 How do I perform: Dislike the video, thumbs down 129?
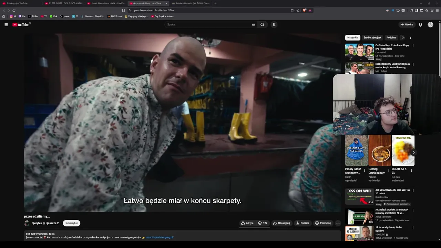[x=263, y=223]
